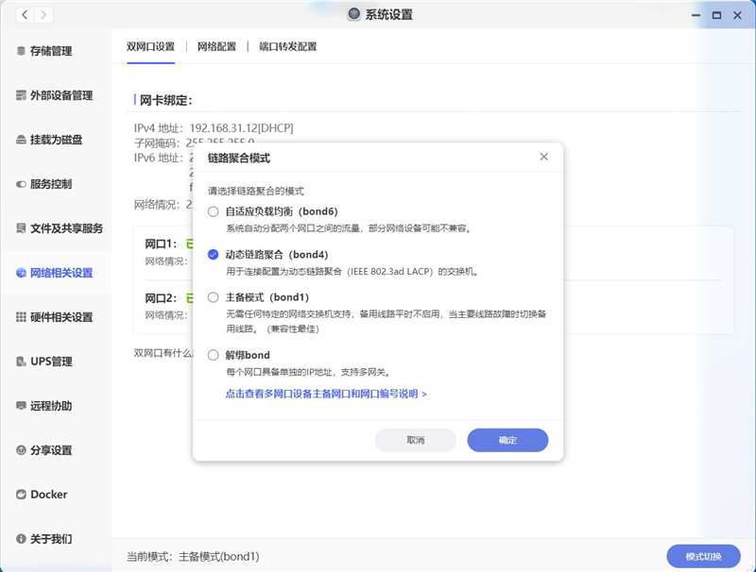Select the 解绑bond radio option
Viewport: 756px width, 572px height.
[214, 355]
